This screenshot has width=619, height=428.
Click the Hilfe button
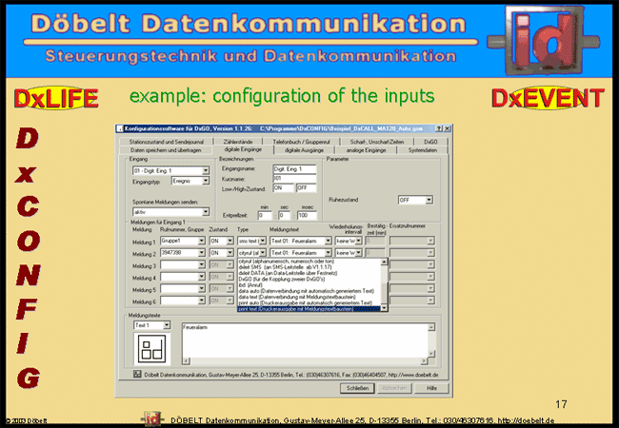(432, 388)
